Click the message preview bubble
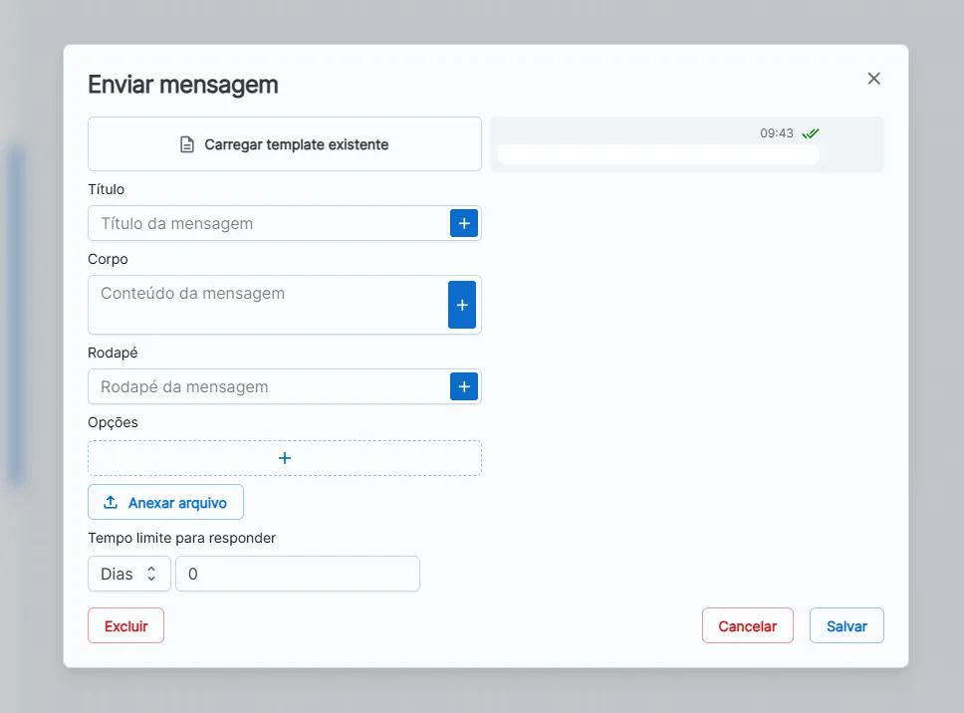 [658, 154]
